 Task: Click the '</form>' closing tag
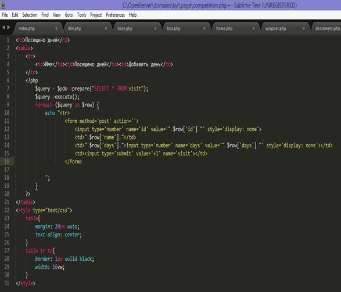click(x=73, y=162)
